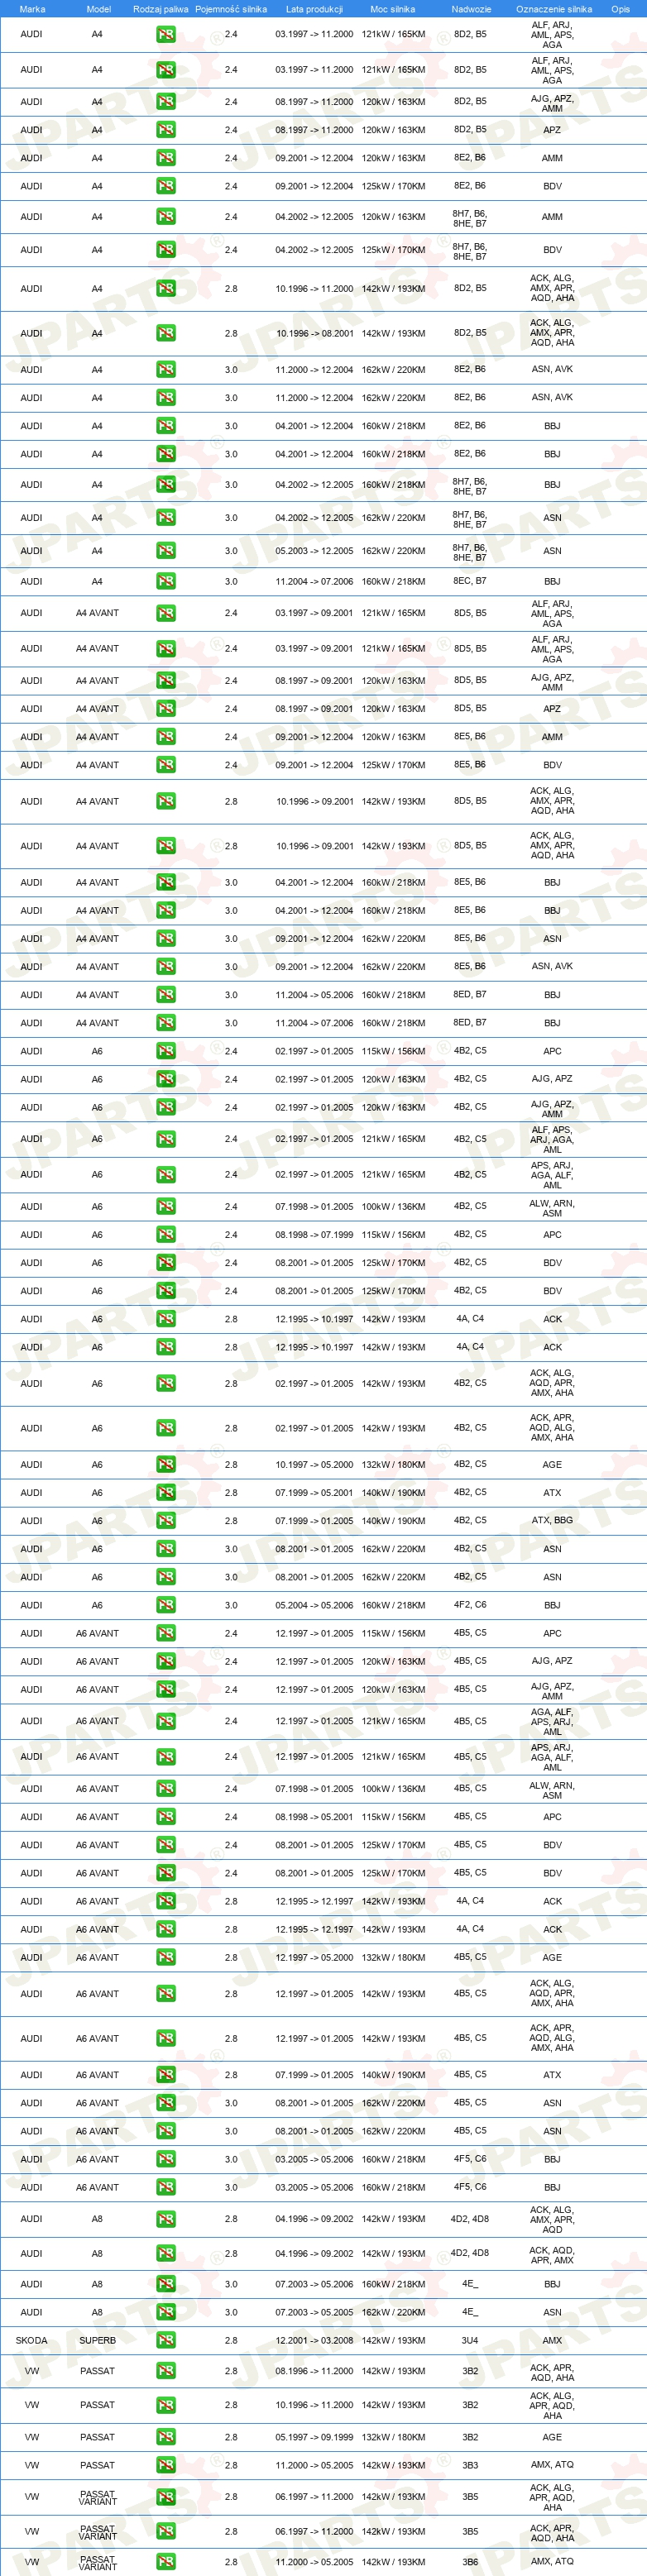647x2576 pixels.
Task: Click body code 4F2, C6
Action: click(x=470, y=1605)
